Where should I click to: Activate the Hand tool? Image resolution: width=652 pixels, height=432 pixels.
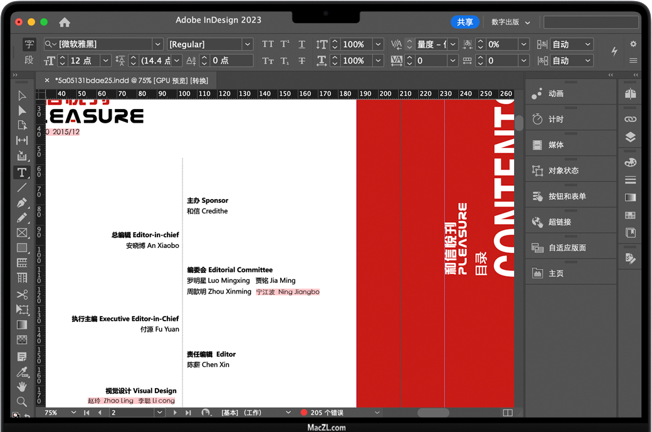[x=22, y=386]
